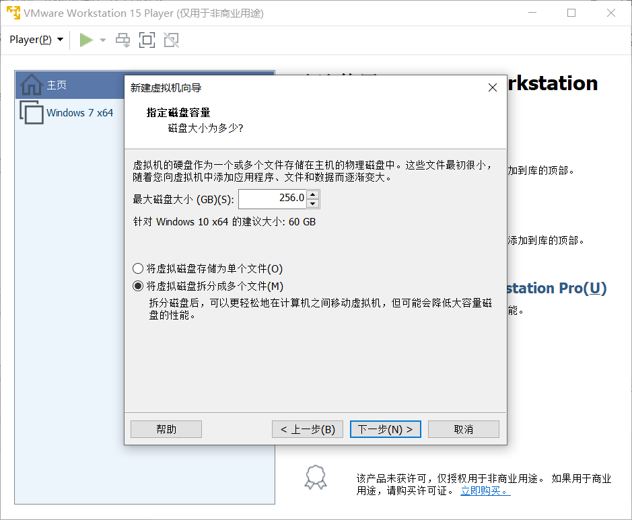Close the 新建虚拟机向导 dialog

[x=492, y=87]
